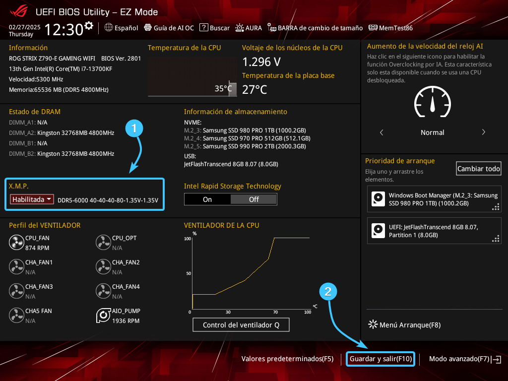
Task: Click Valores predeterminados(F5)
Action: tap(287, 359)
